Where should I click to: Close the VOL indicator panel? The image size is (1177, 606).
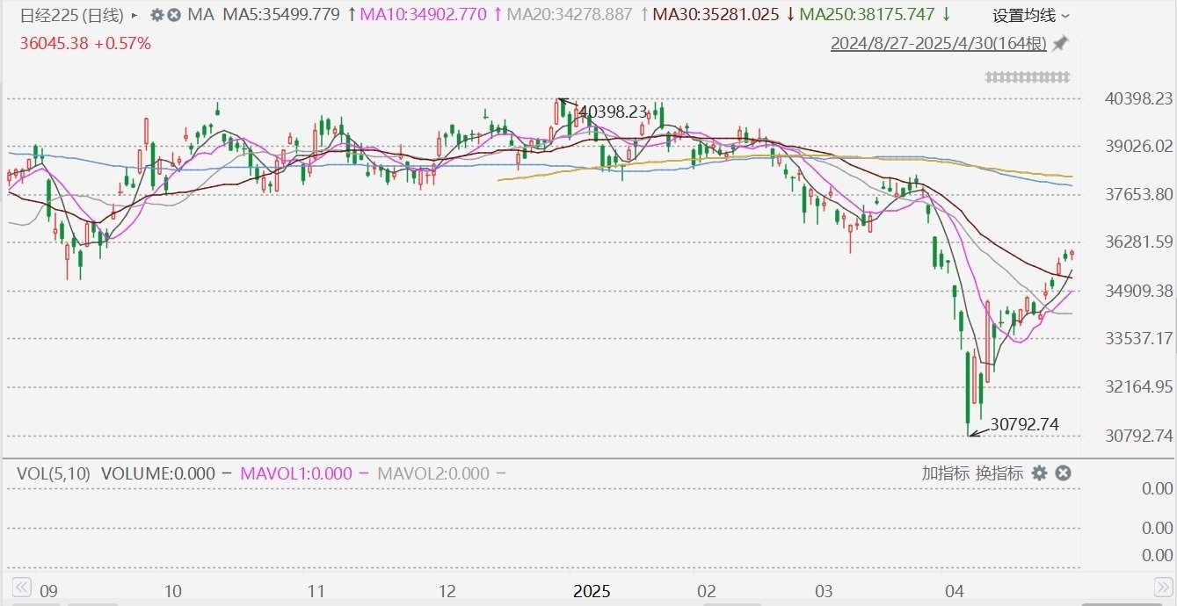coord(1063,473)
